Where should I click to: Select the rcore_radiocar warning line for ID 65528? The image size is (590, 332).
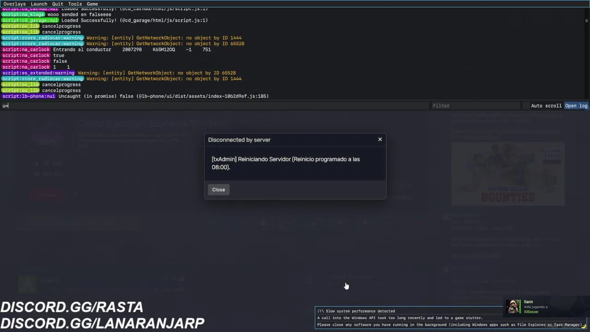pyautogui.click(x=123, y=44)
